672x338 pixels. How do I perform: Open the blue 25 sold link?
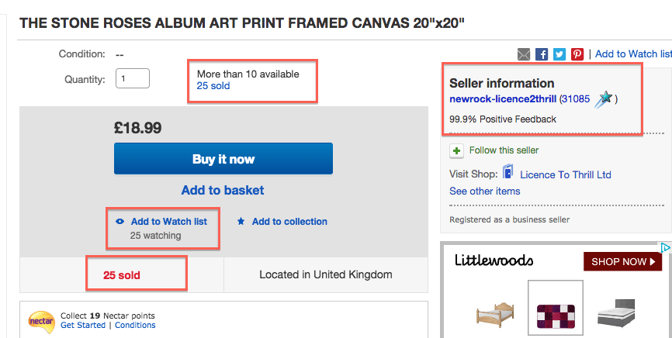(213, 86)
